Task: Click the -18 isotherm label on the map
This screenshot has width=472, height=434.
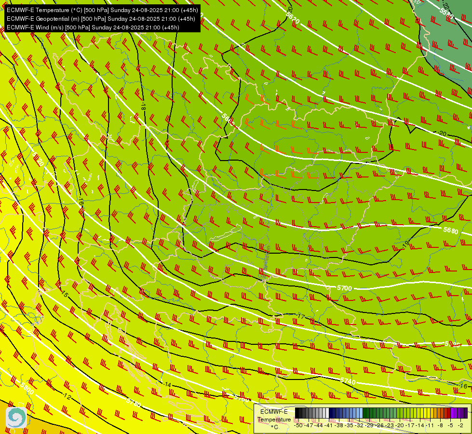Action: 143,107
